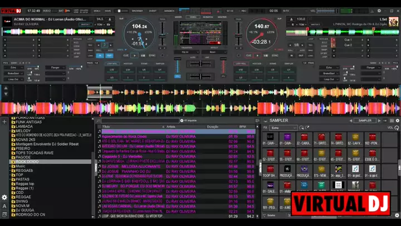The height and width of the screenshot is (226, 401).
Task: Switch mixer to VIDEO tab
Action: 193,17
